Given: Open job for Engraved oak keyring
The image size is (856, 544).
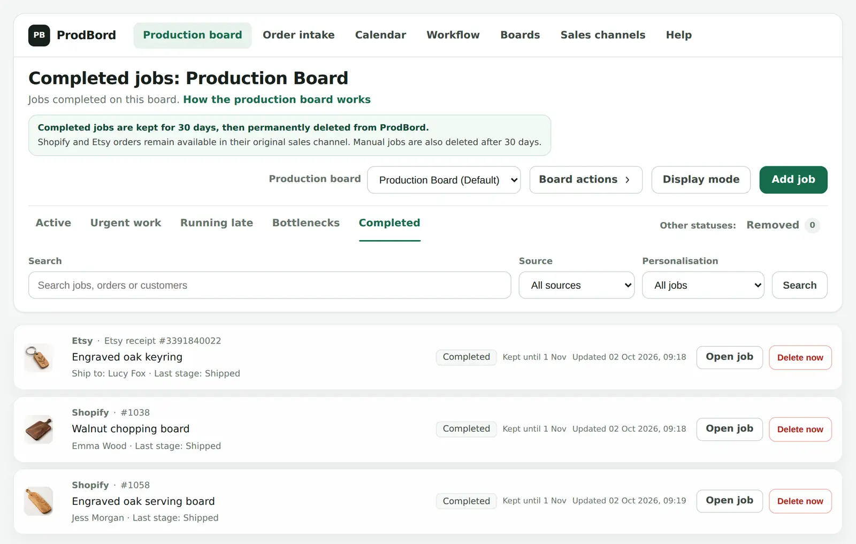Looking at the screenshot, I should [x=729, y=357].
